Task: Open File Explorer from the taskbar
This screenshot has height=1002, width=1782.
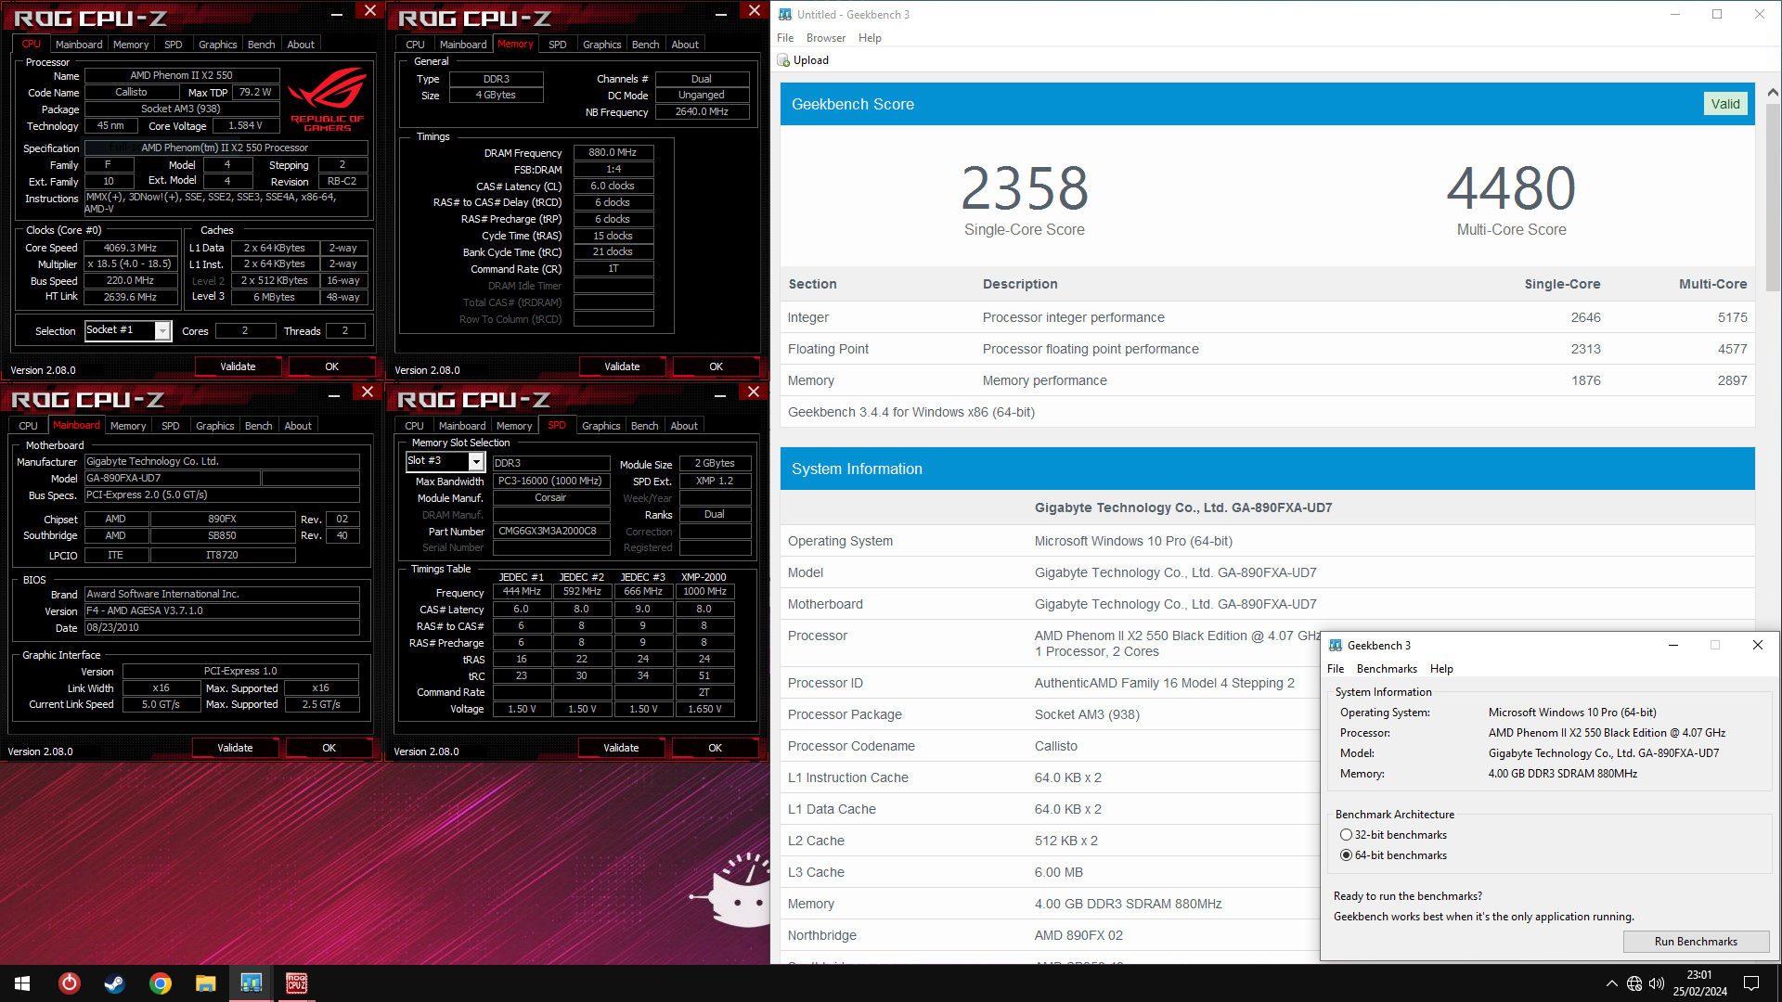Action: (x=205, y=983)
